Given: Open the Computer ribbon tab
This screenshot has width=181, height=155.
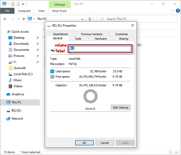Looking at the screenshot, I should pos(24,11).
